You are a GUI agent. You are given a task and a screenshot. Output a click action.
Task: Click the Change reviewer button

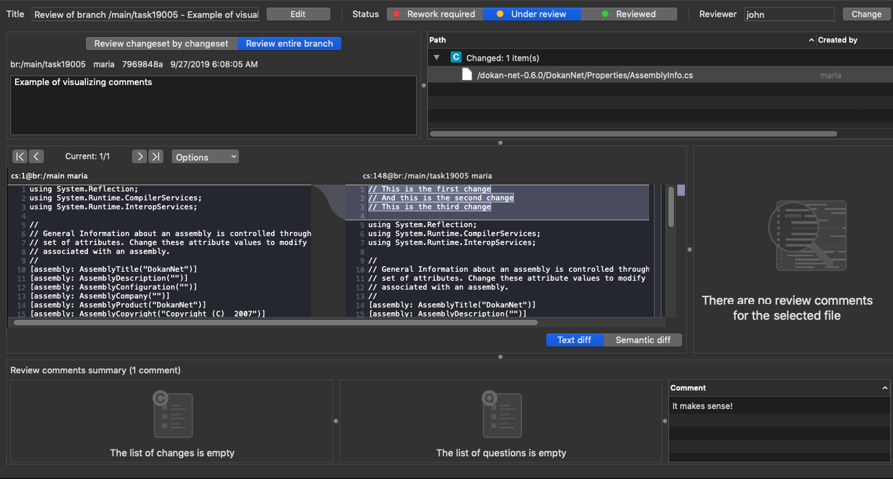coord(866,14)
